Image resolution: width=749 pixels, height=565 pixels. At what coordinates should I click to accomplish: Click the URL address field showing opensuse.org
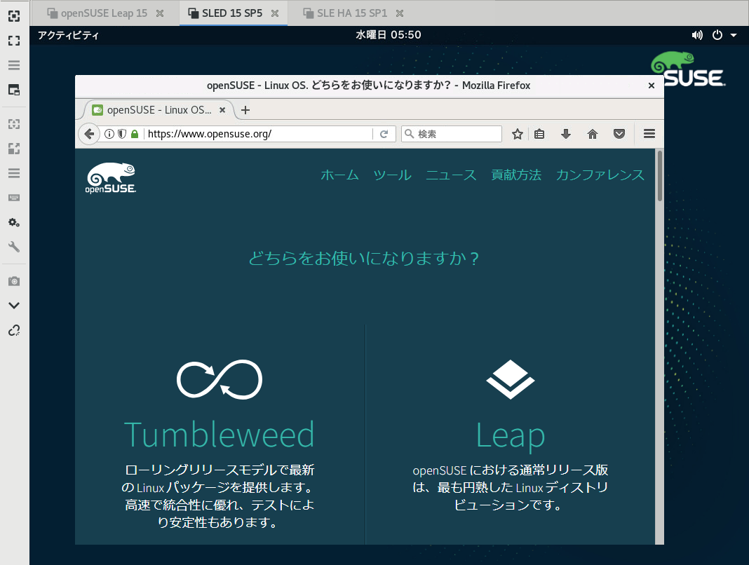(x=258, y=134)
